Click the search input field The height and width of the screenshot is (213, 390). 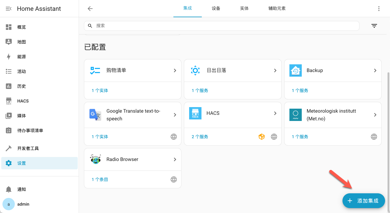(x=221, y=26)
